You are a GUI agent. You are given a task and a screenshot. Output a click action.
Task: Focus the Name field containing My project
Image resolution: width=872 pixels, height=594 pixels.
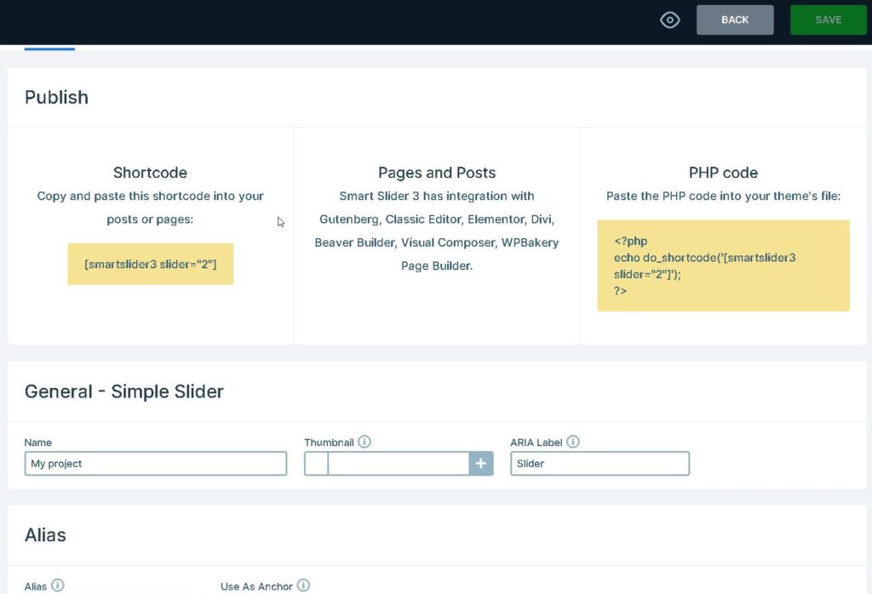pos(156,464)
